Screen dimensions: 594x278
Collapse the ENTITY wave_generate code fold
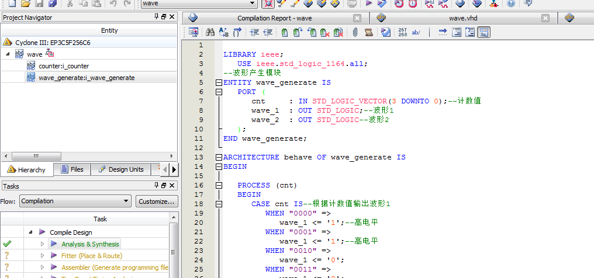219,82
